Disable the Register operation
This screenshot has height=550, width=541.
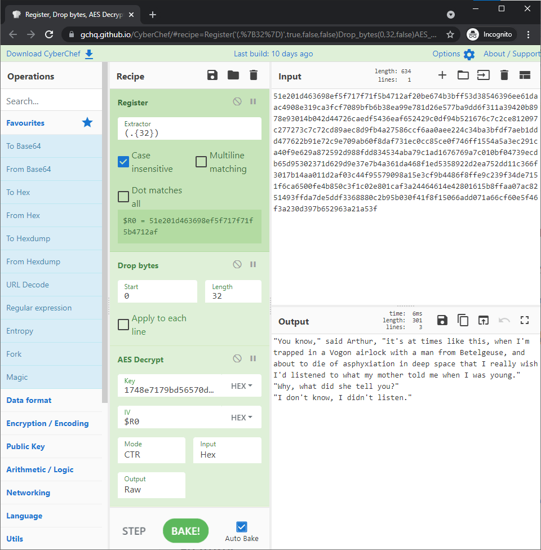click(x=237, y=102)
